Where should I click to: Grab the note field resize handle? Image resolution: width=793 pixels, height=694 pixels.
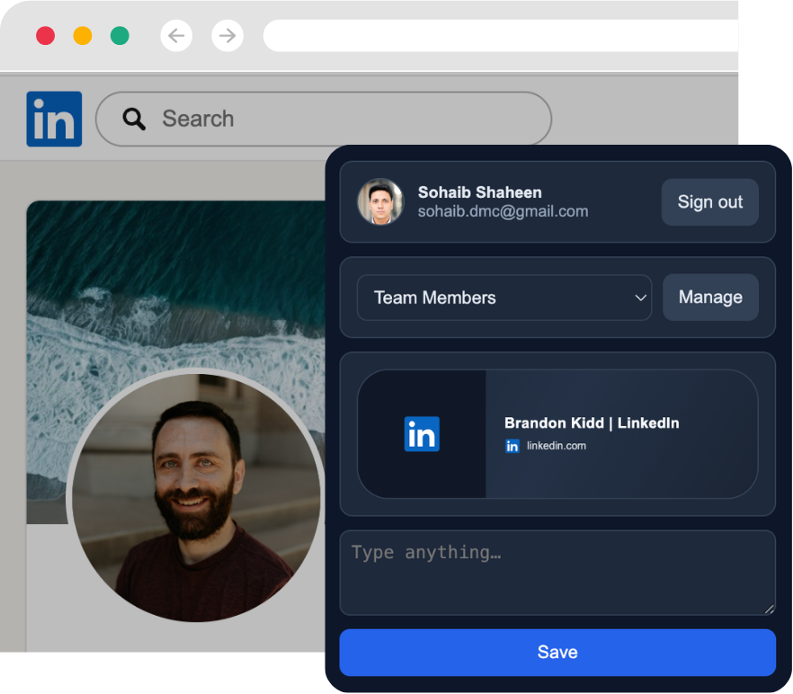click(x=769, y=609)
